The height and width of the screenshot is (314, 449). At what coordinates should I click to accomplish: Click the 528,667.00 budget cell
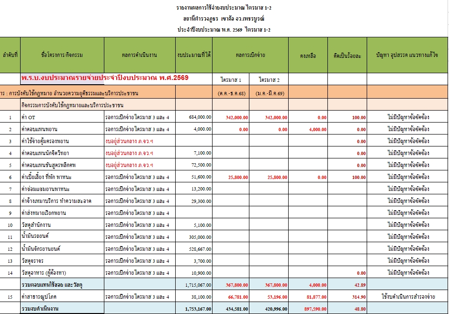(194, 249)
